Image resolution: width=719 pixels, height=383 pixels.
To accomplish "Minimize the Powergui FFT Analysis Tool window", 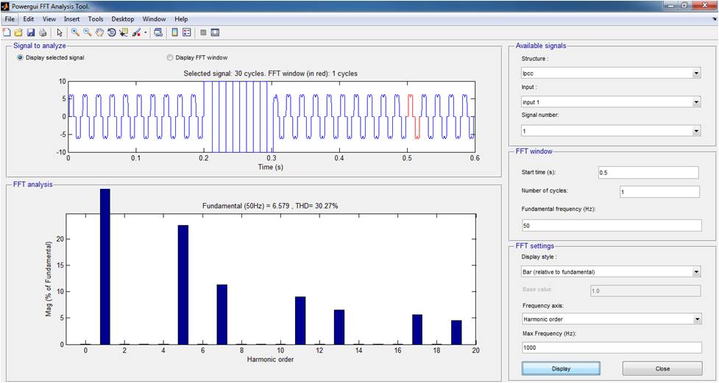I will (672, 5).
